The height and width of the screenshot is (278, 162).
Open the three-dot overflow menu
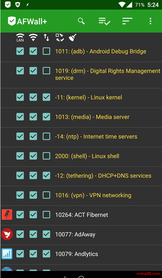pyautogui.click(x=150, y=21)
